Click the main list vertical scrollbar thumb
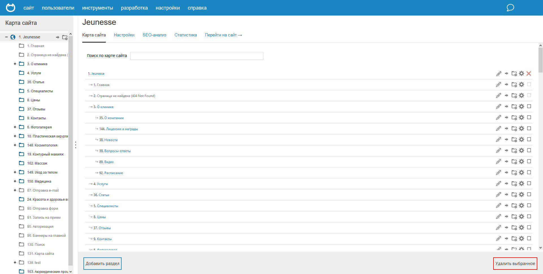Screen dimensions: 543x274 (540, 60)
